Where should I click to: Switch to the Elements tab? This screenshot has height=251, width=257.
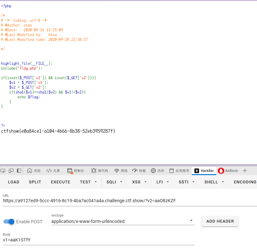[53, 171]
